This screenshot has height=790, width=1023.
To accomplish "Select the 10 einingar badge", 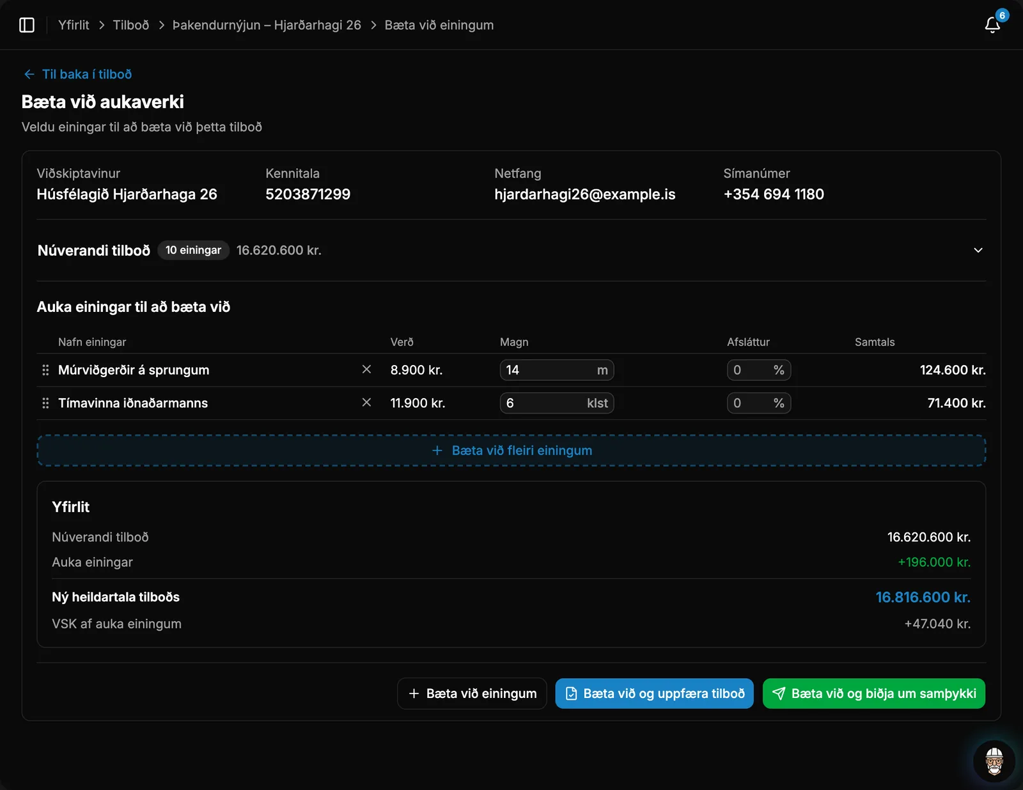I will click(x=193, y=250).
